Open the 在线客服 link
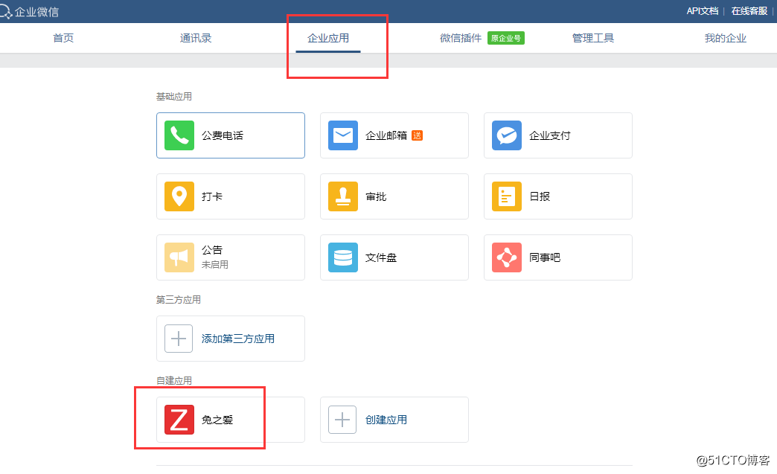Image resolution: width=777 pixels, height=474 pixels. point(749,11)
